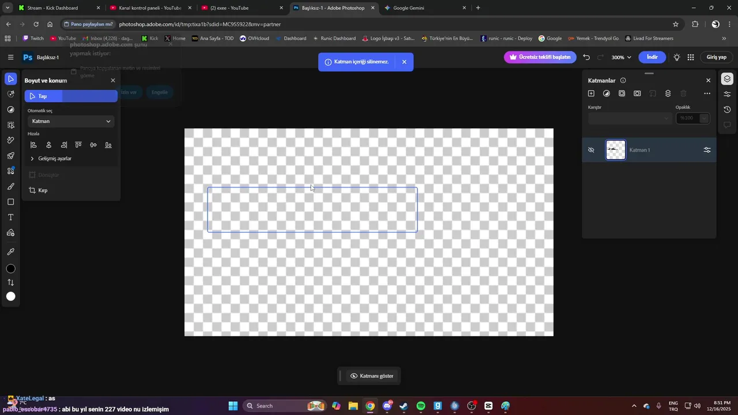Open Katman 1 layer properties sliders
Image resolution: width=738 pixels, height=415 pixels.
(x=707, y=150)
